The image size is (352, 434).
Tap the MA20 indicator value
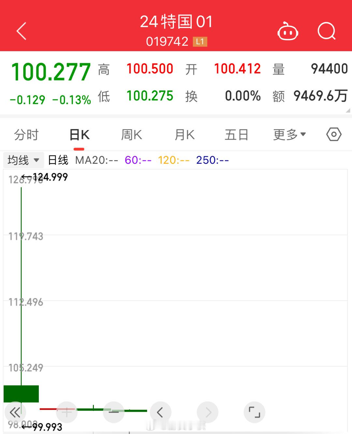tap(96, 160)
